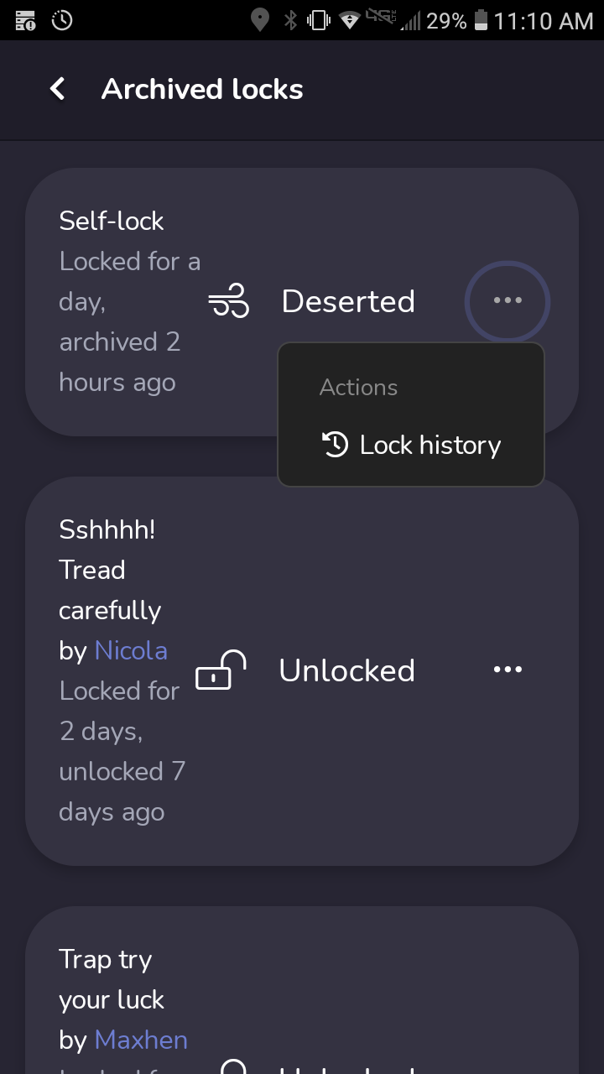Tap the Deserted status label

coord(348,301)
